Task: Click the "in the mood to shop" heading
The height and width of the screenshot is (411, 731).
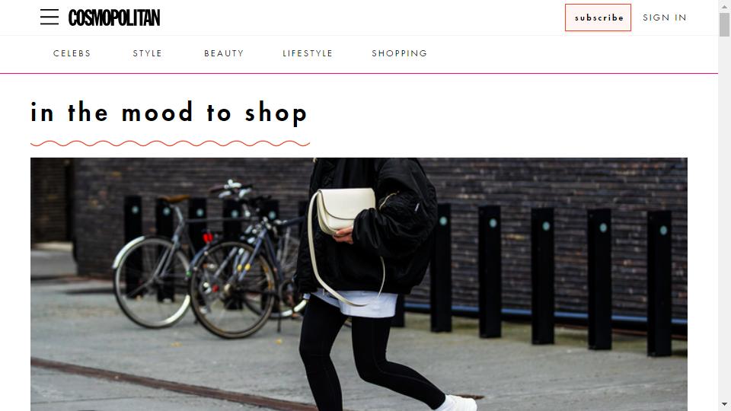Action: pos(169,113)
